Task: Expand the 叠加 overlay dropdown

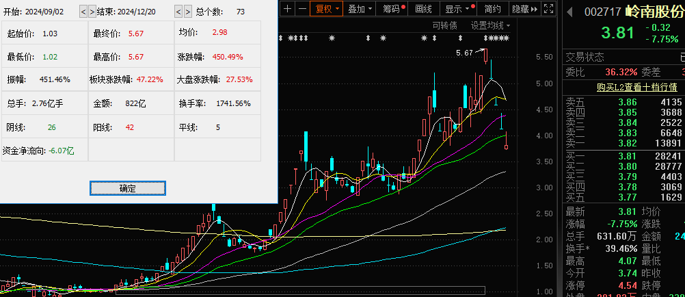Action: (360, 9)
